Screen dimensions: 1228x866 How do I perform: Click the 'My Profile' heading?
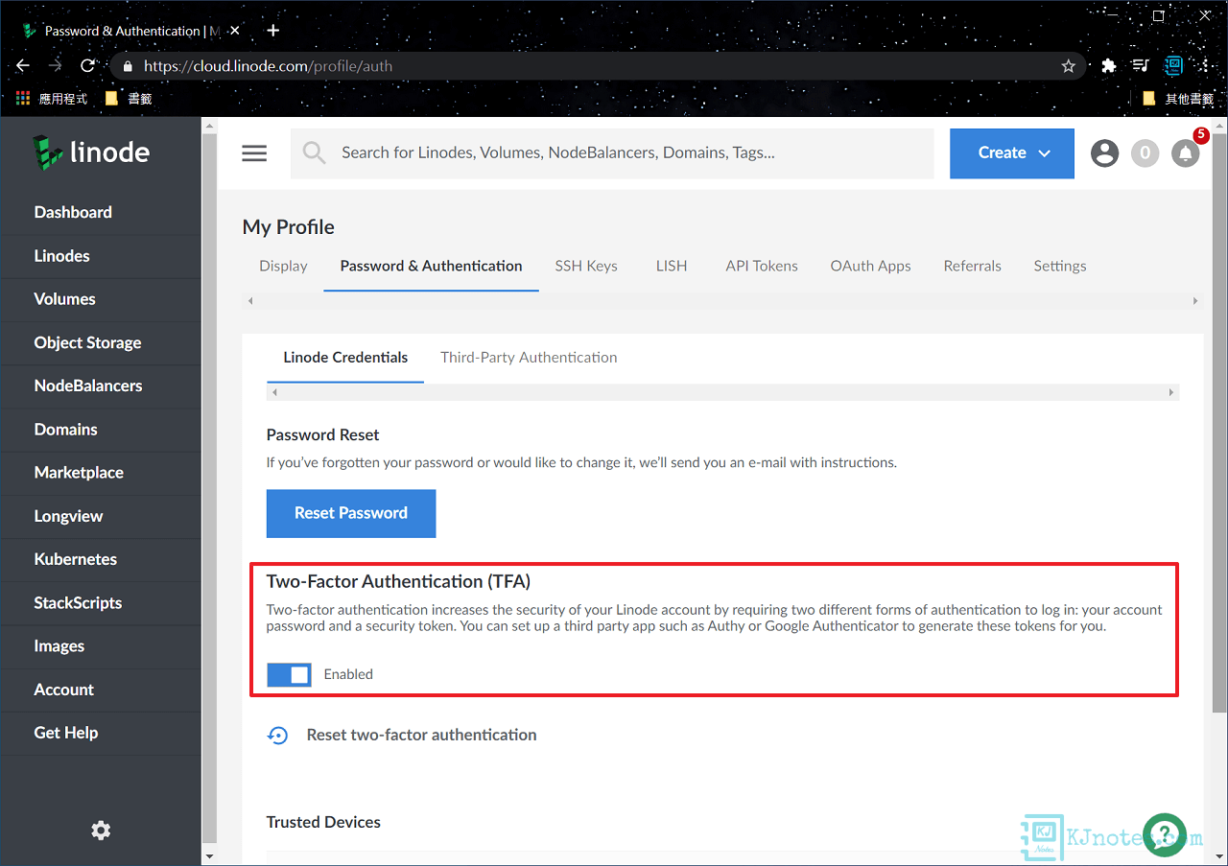[289, 227]
